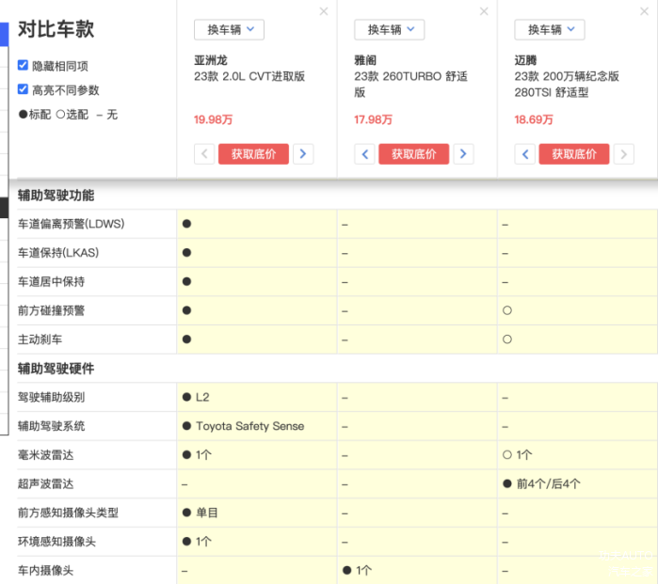Remove 亚洲龙 column with X icon
658x584 pixels.
coord(324,11)
